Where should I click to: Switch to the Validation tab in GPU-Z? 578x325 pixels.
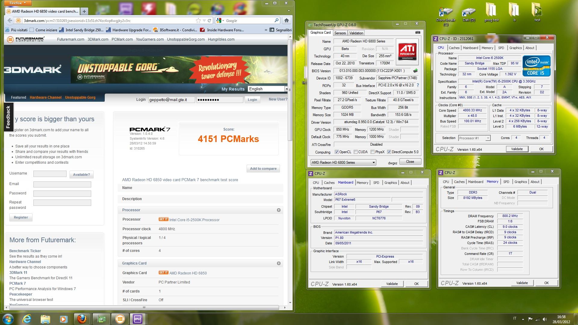click(x=356, y=33)
